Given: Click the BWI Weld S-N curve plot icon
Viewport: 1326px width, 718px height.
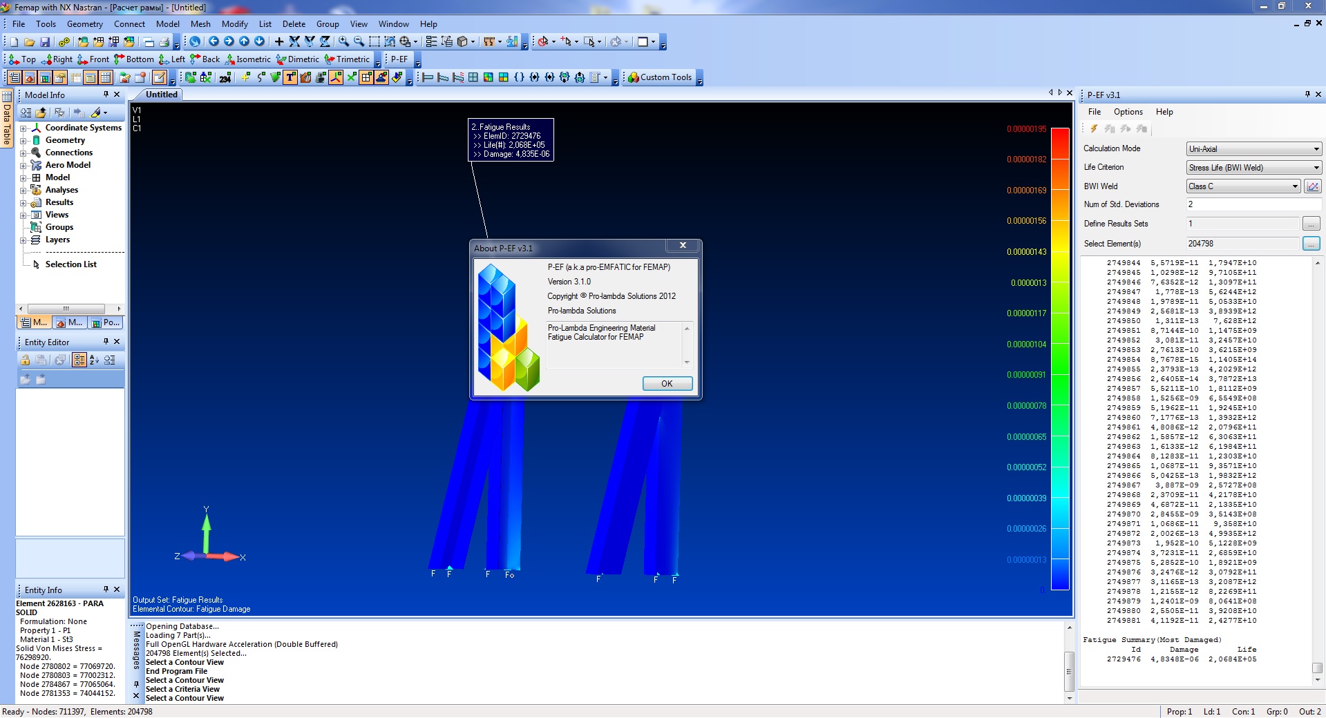Looking at the screenshot, I should coord(1313,186).
